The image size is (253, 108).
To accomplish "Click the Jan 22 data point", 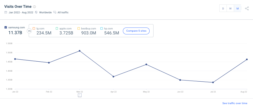I will click(x=15, y=59).
